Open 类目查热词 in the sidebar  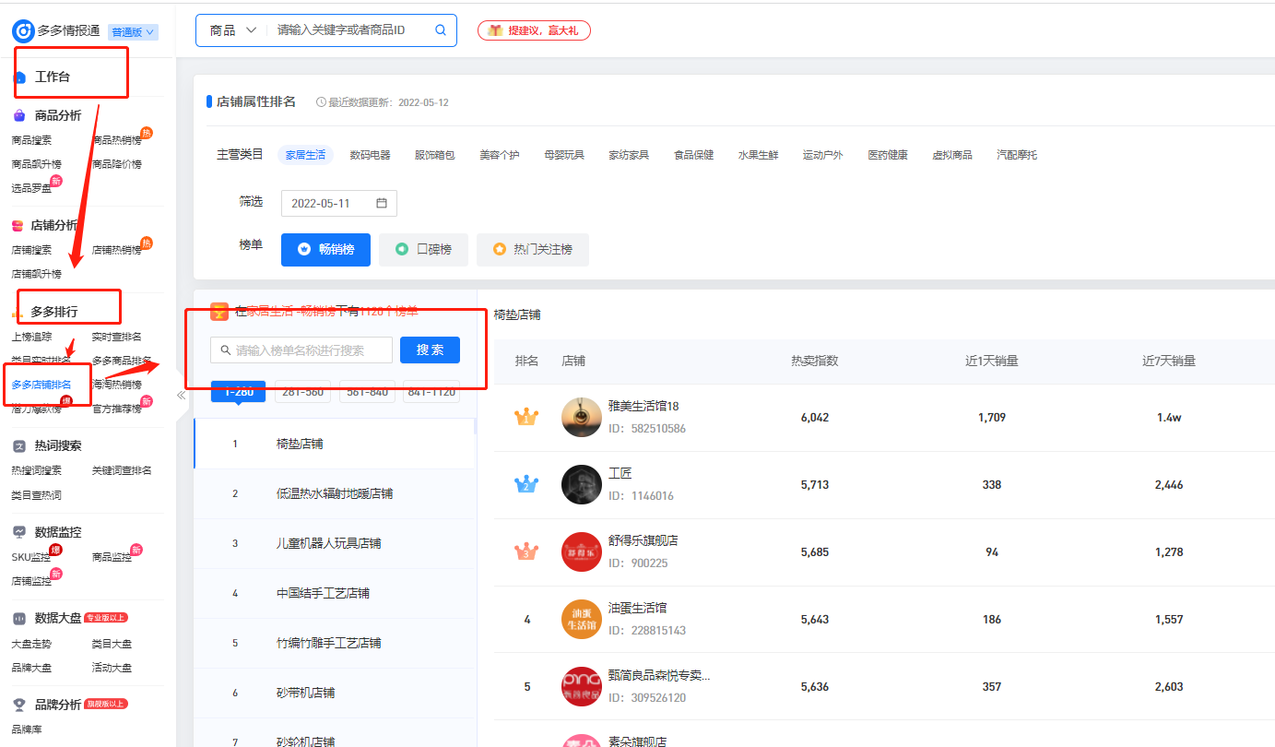click(37, 495)
